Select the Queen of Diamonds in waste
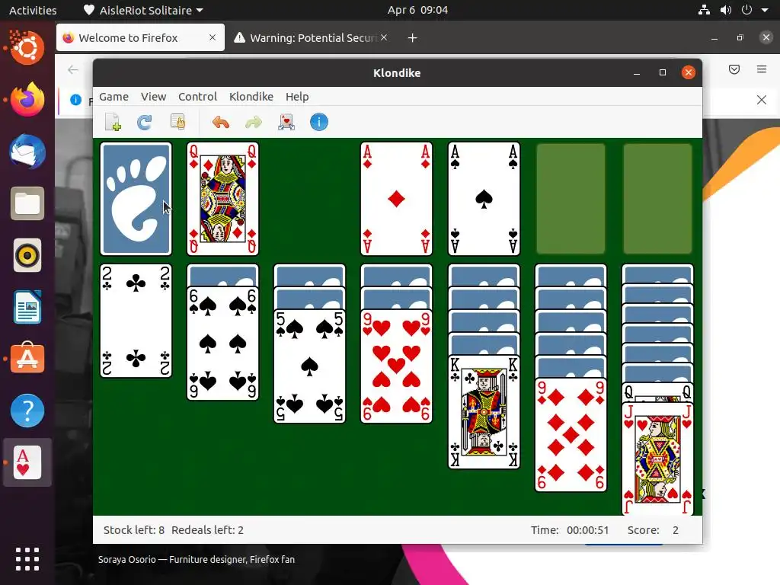The width and height of the screenshot is (780, 585). [223, 199]
